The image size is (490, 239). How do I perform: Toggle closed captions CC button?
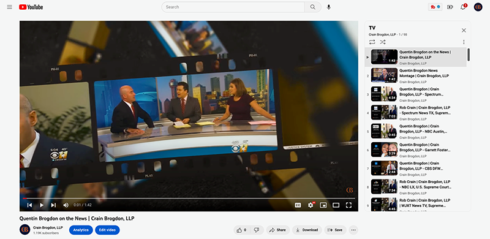tap(298, 205)
